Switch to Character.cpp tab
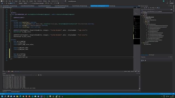The width and height of the screenshot is (175, 98). (x=112, y=6)
